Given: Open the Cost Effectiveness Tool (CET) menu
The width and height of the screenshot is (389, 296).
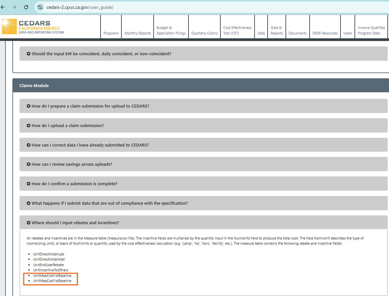Looking at the screenshot, I should pos(237,31).
